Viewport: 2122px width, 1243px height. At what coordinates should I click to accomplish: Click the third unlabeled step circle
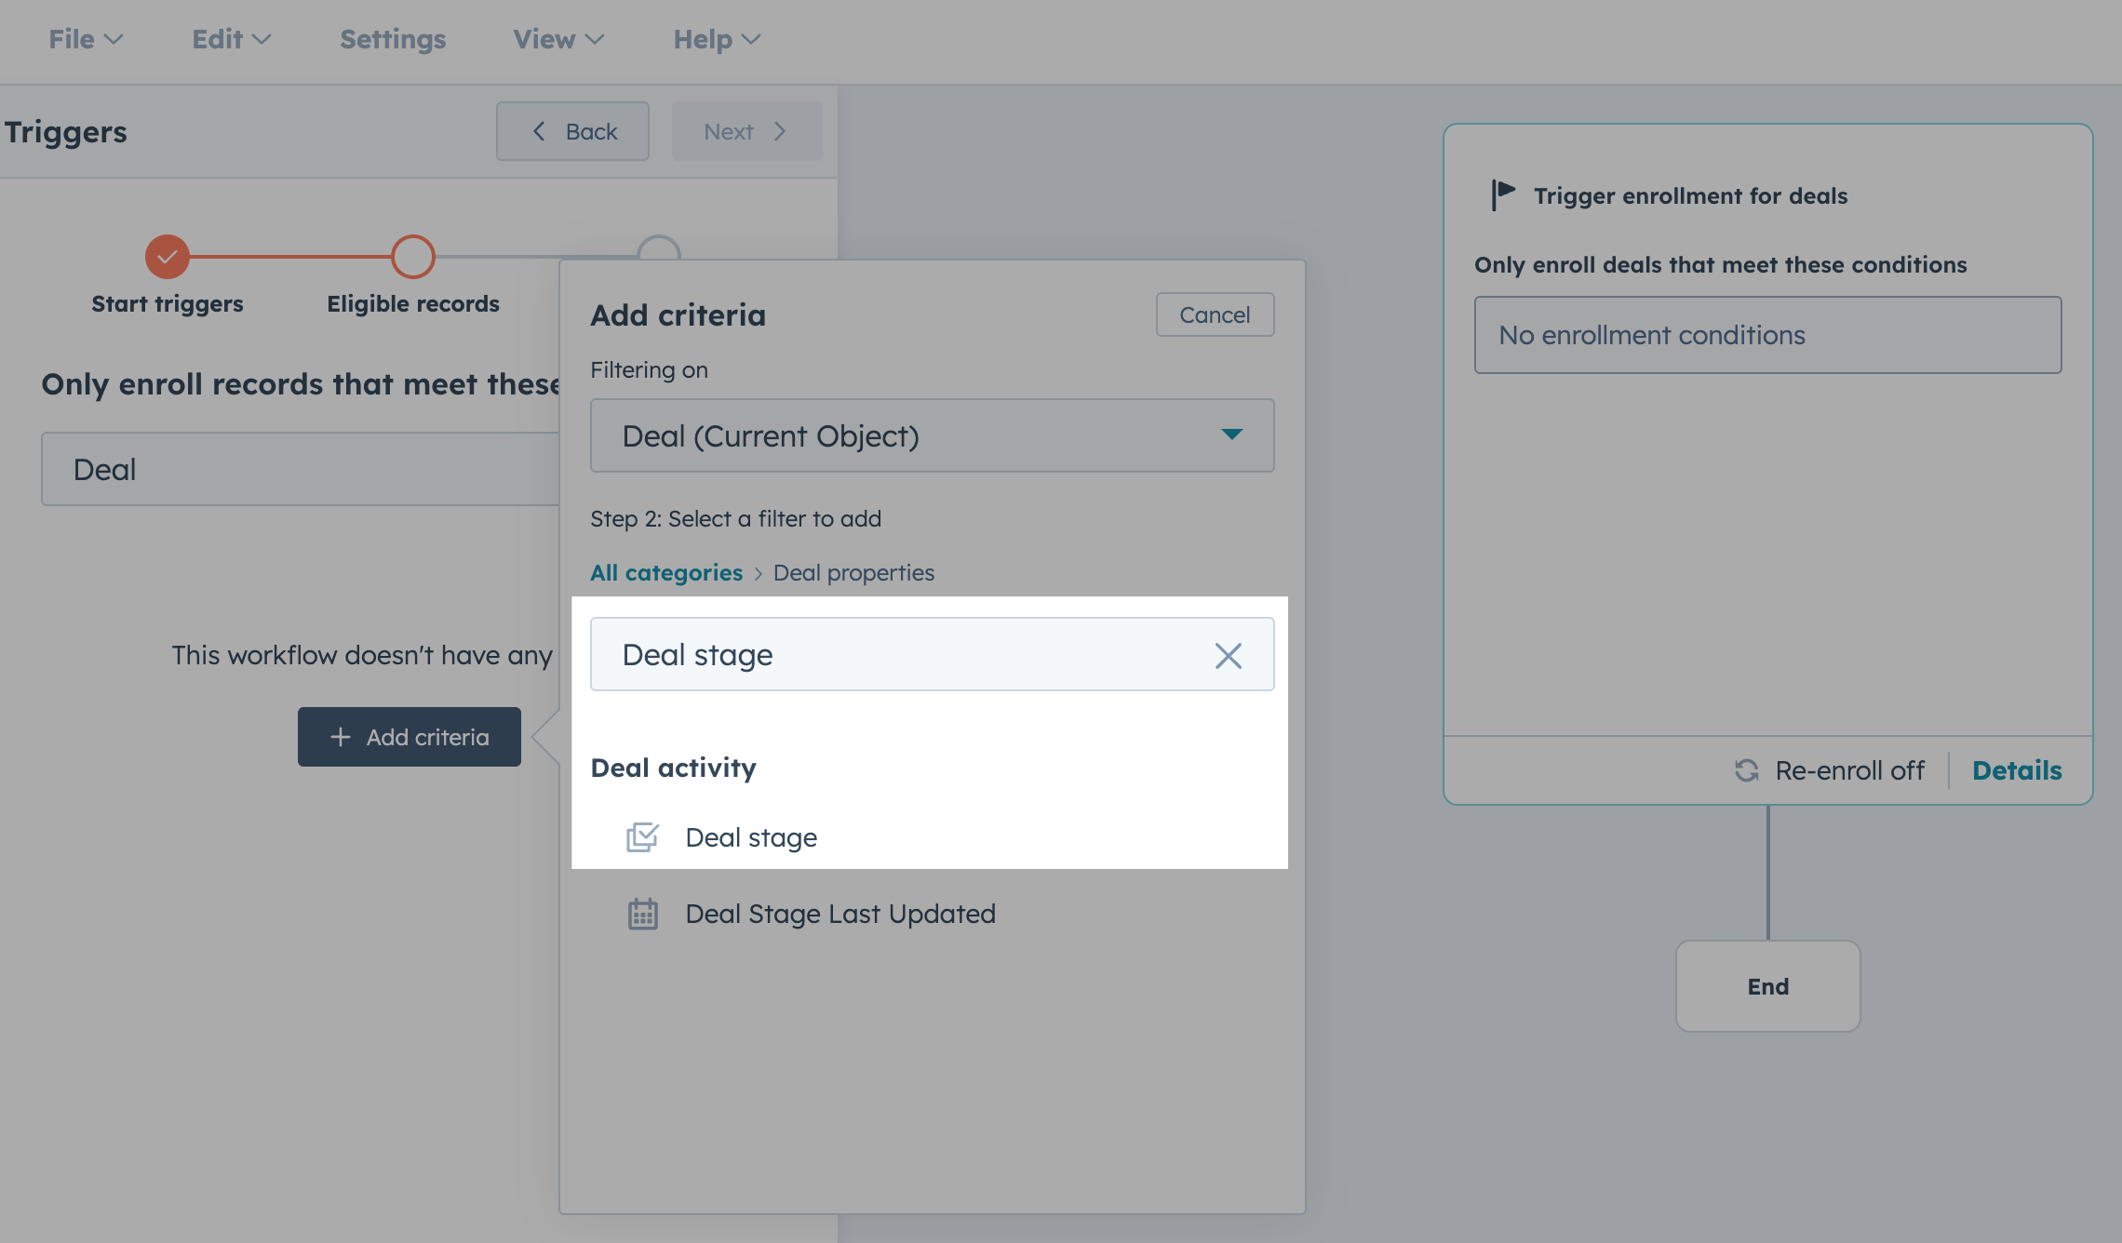tap(659, 247)
